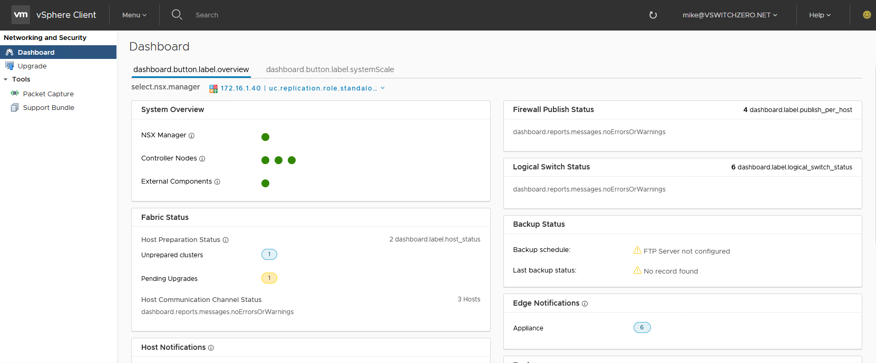Open the mike@VSWITCHZERO.NET user dropdown
Image resolution: width=876 pixels, height=363 pixels.
point(729,15)
